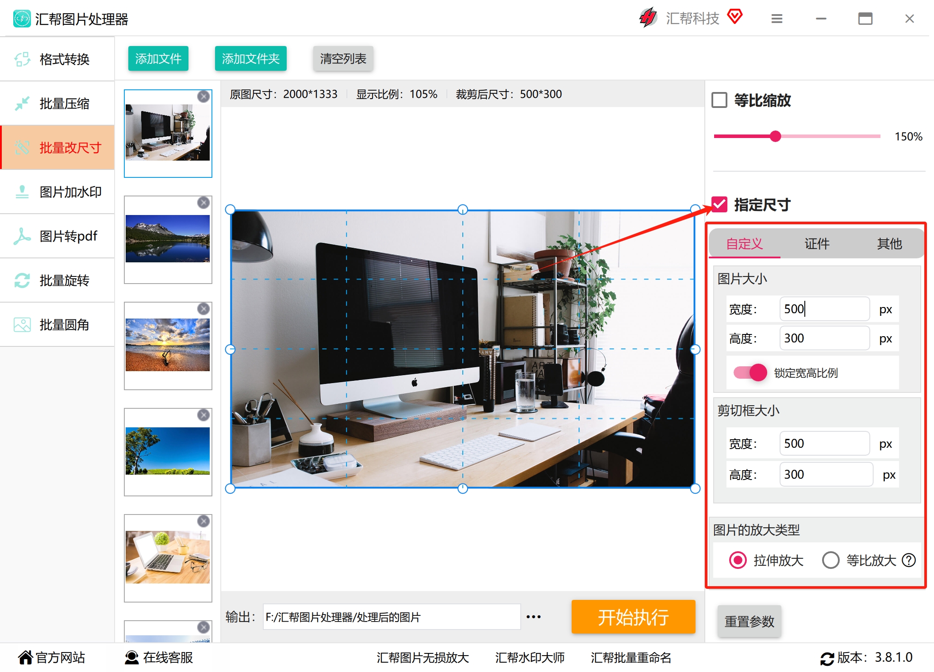Click the help question mark beside 等比放大
The width and height of the screenshot is (934, 672).
click(x=909, y=561)
